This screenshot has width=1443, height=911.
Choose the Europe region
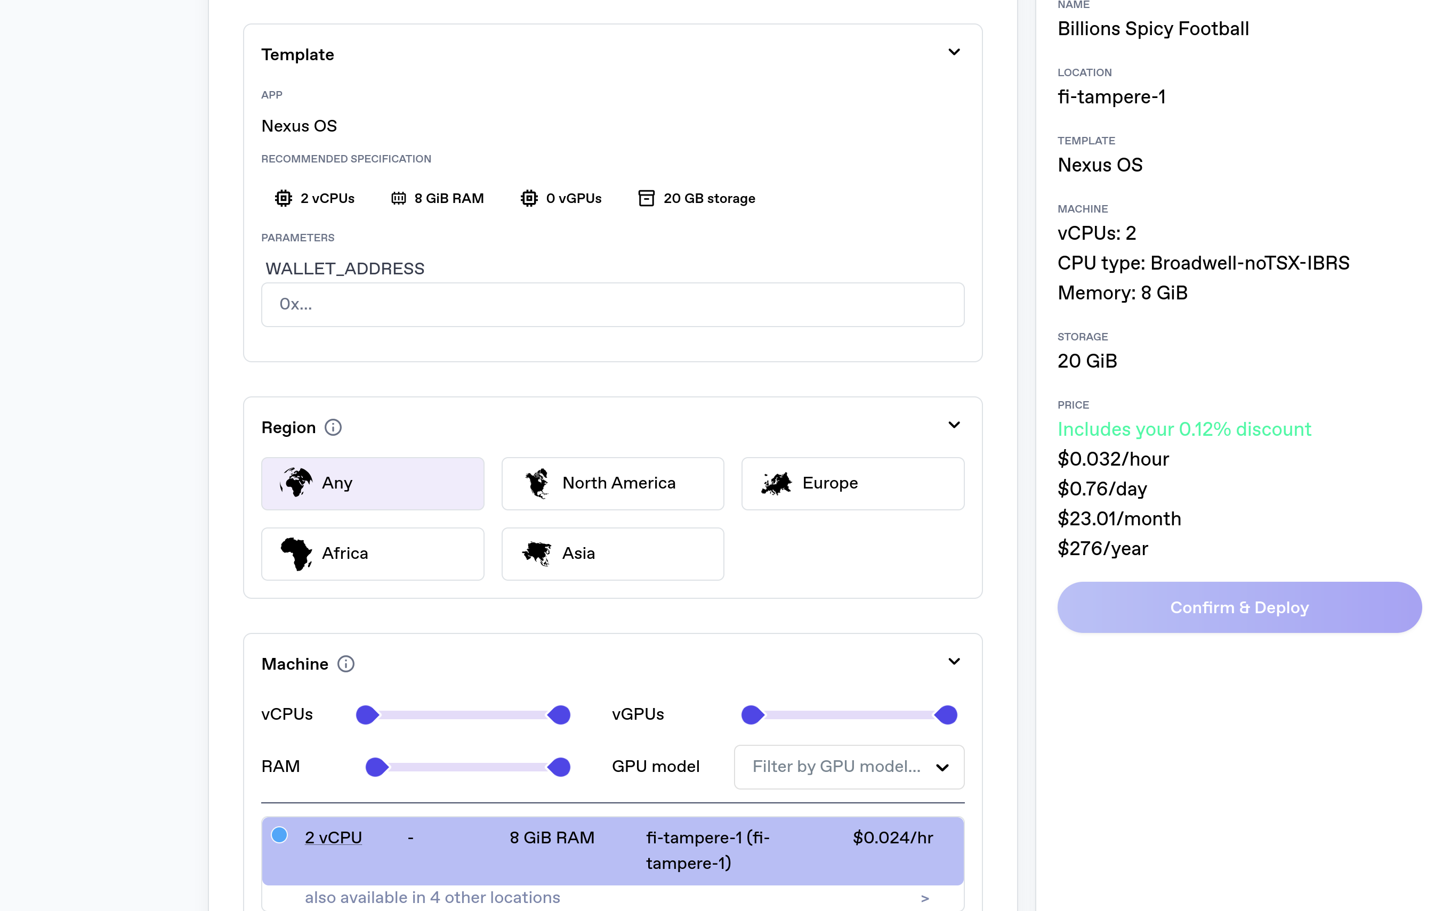point(852,483)
